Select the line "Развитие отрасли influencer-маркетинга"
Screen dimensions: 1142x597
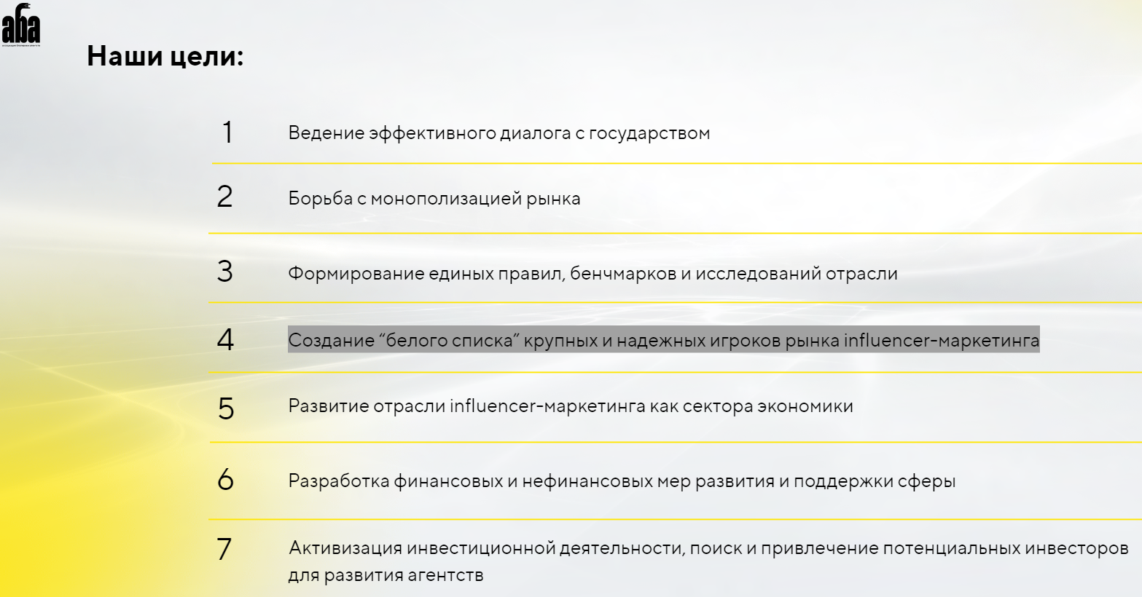click(571, 406)
